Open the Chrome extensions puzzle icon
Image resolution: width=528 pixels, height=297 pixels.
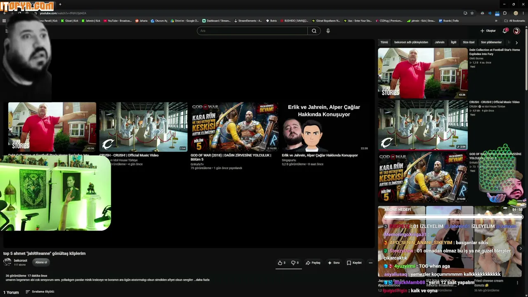(504, 13)
